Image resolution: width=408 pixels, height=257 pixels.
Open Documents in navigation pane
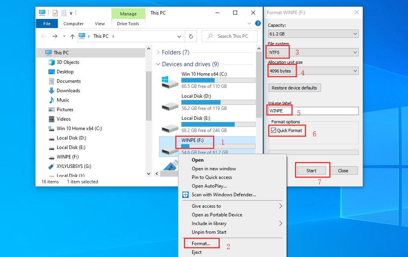(69, 81)
